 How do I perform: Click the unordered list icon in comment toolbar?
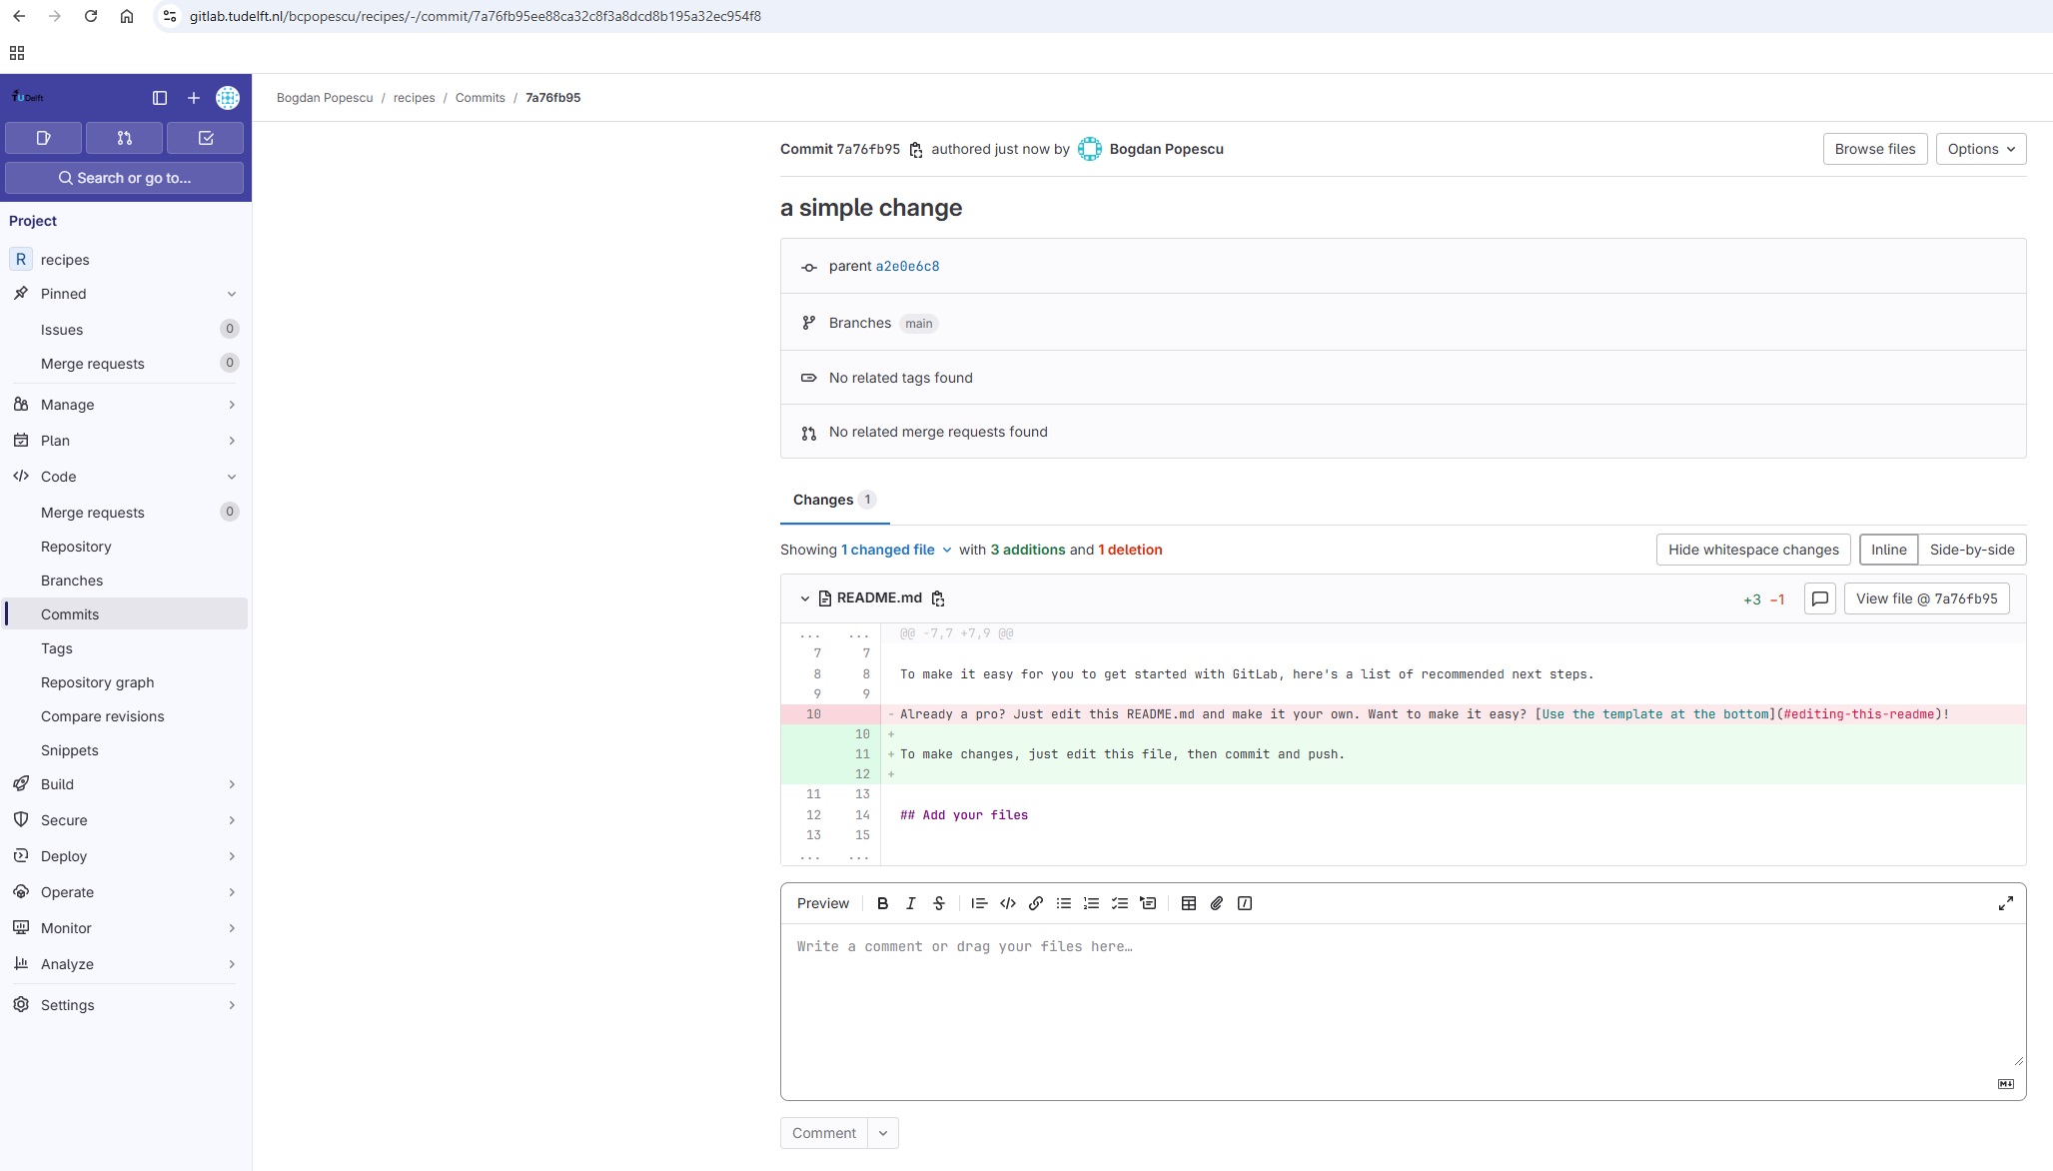click(1063, 903)
